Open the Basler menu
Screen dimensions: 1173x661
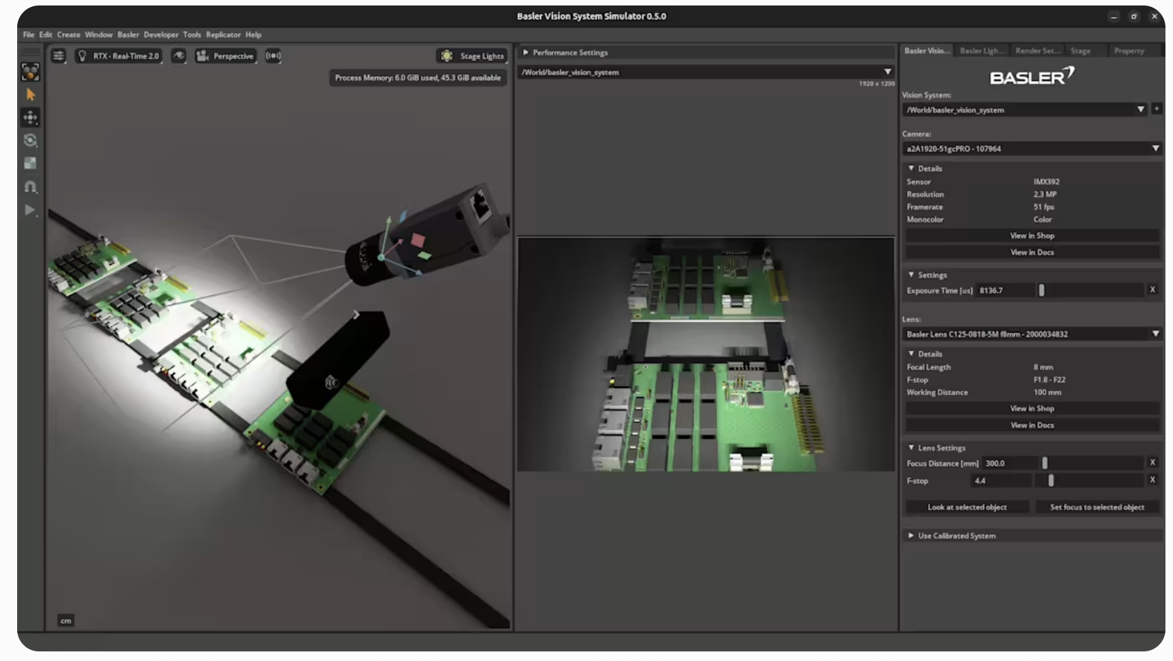[128, 34]
